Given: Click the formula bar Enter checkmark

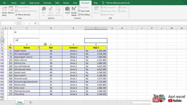Looking at the screenshot, I should [30, 23].
